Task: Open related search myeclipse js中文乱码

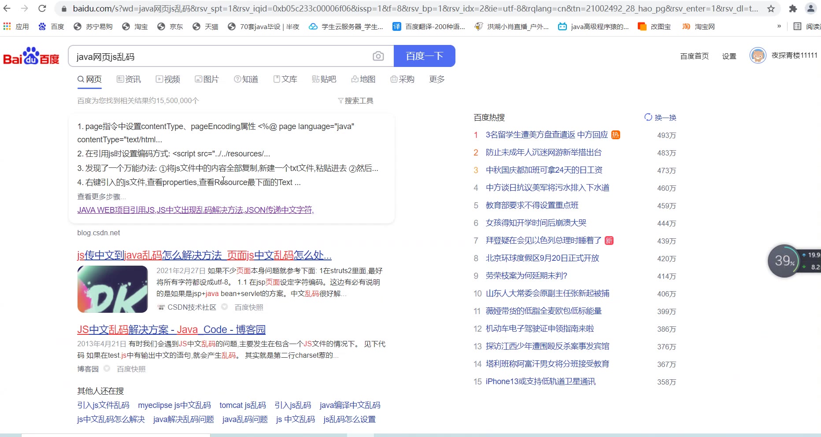Action: (174, 405)
